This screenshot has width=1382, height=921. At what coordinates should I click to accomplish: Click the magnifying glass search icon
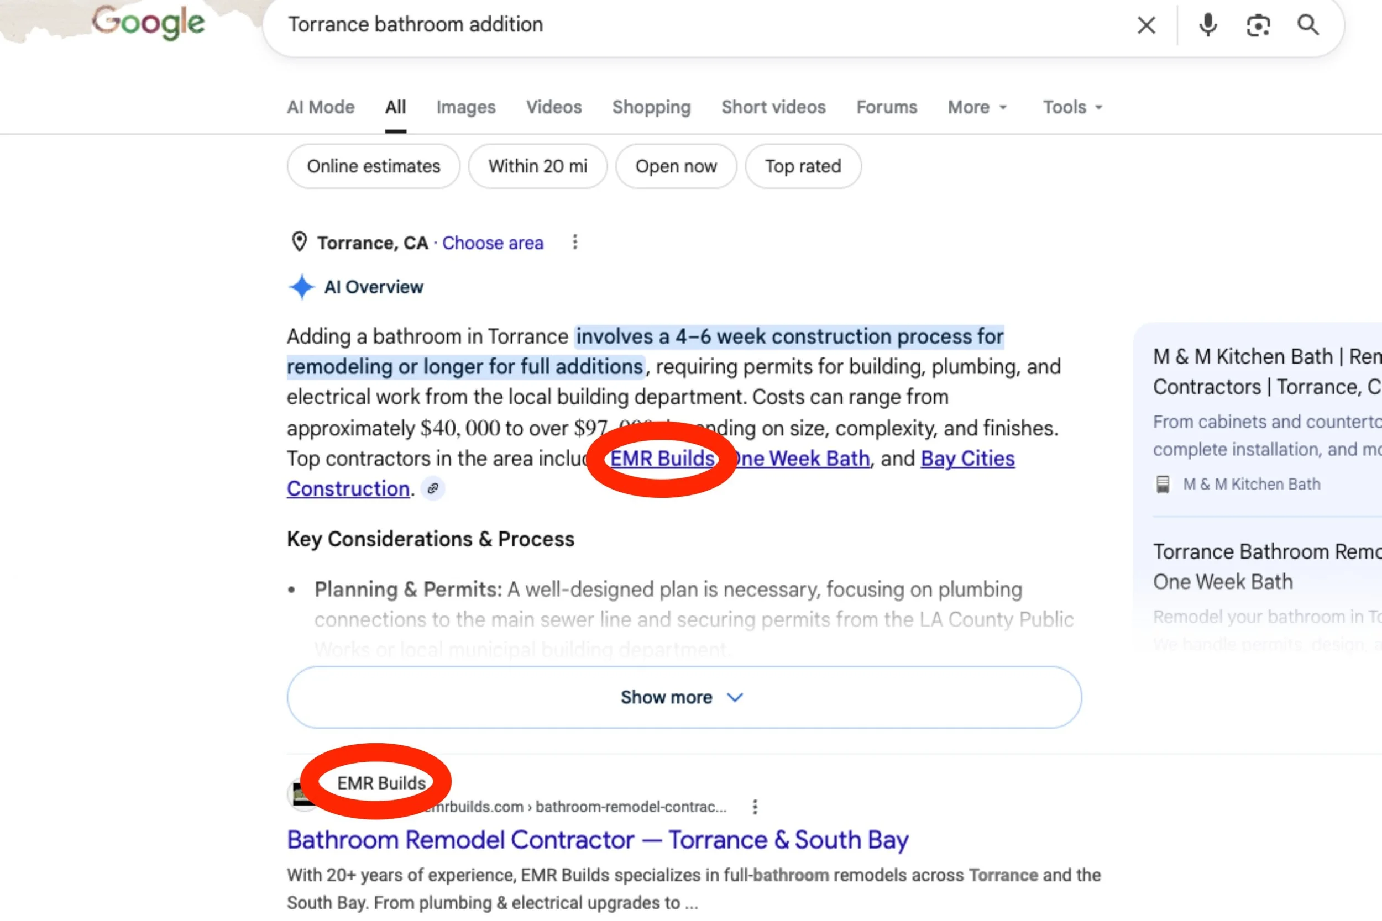pyautogui.click(x=1308, y=25)
